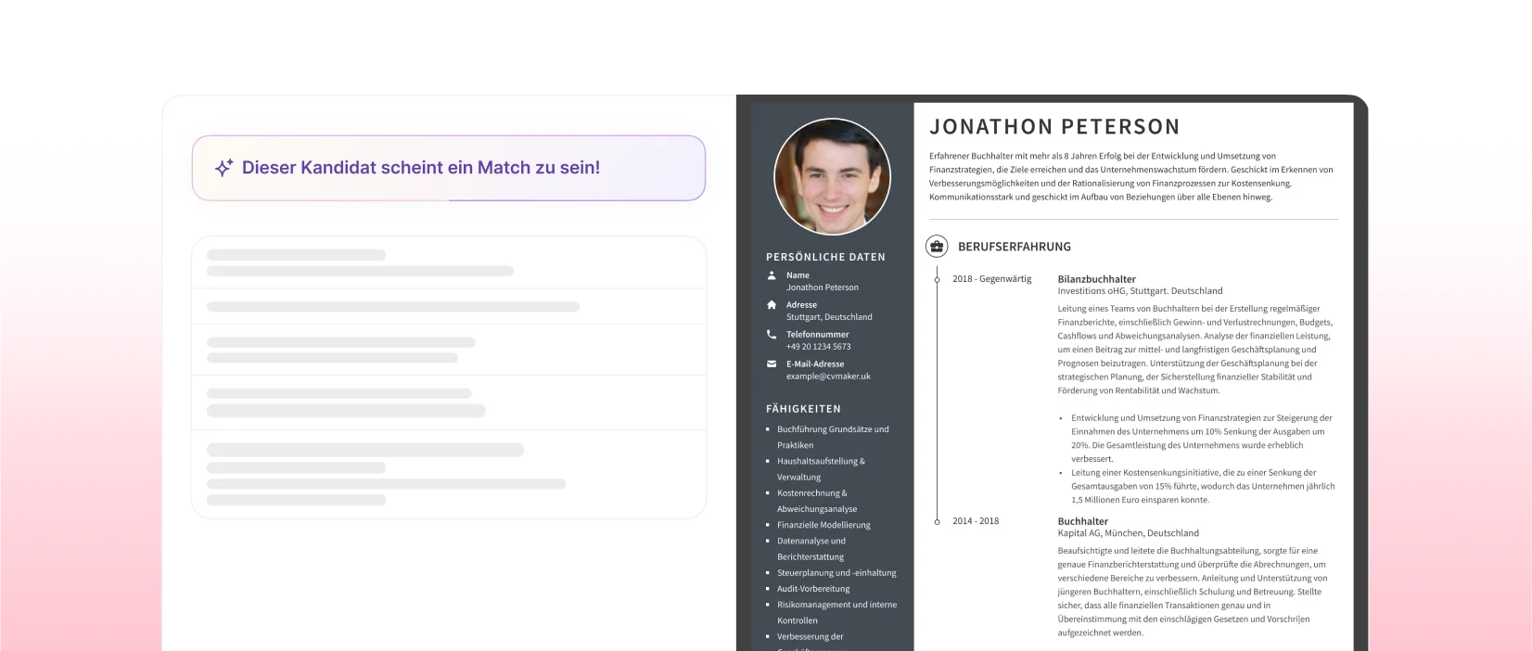Select the 2018 - Gegenwärtig timeline dot
This screenshot has width=1532, height=651.
(937, 278)
